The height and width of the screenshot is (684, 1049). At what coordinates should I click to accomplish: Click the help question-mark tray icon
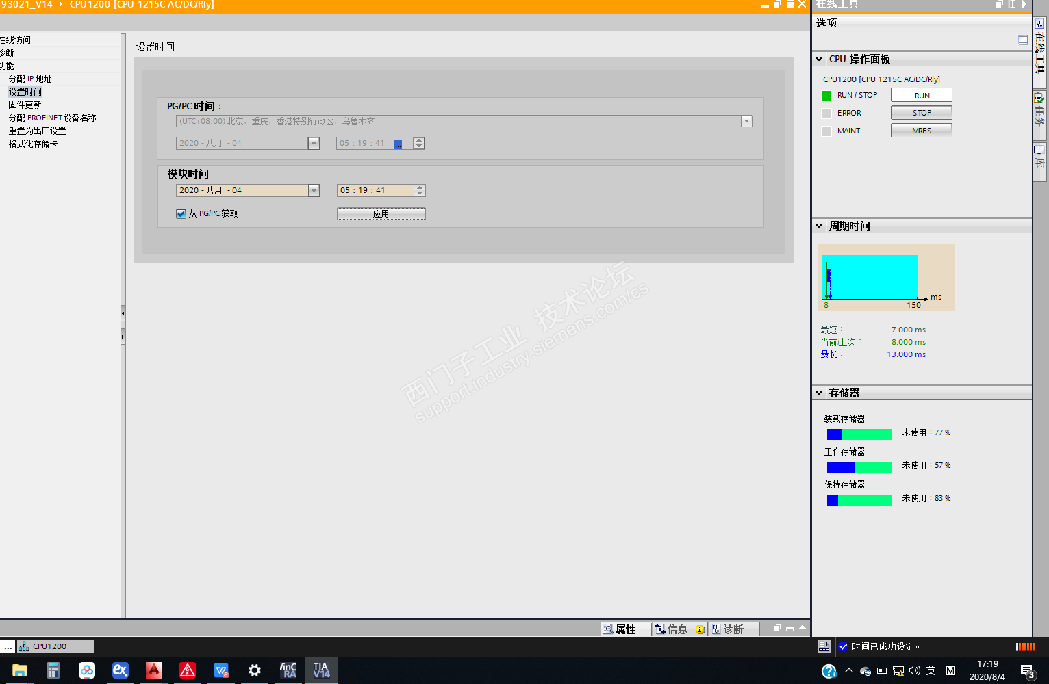point(829,671)
